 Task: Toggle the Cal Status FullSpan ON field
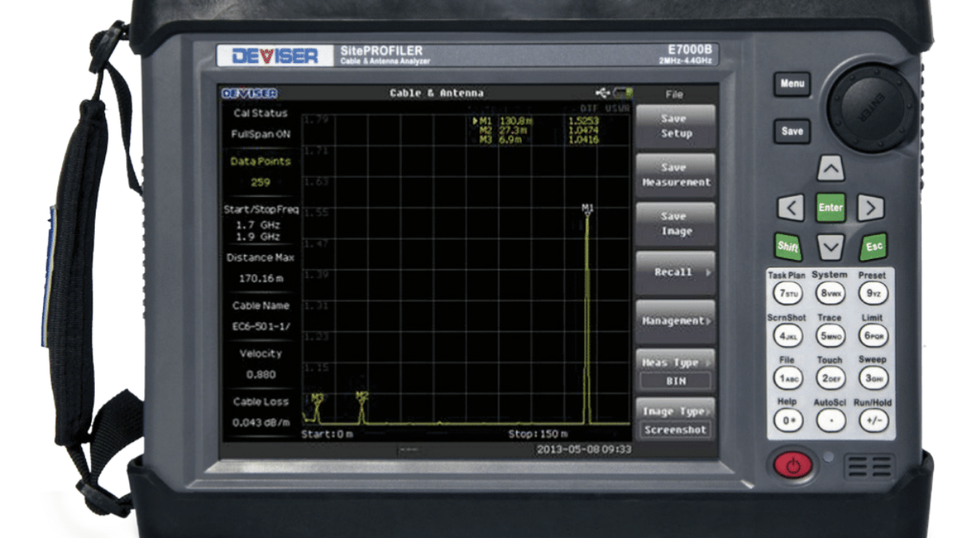[261, 124]
